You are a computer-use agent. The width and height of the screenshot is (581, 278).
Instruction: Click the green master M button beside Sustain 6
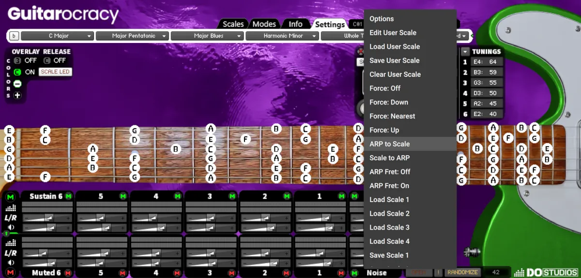tap(11, 197)
